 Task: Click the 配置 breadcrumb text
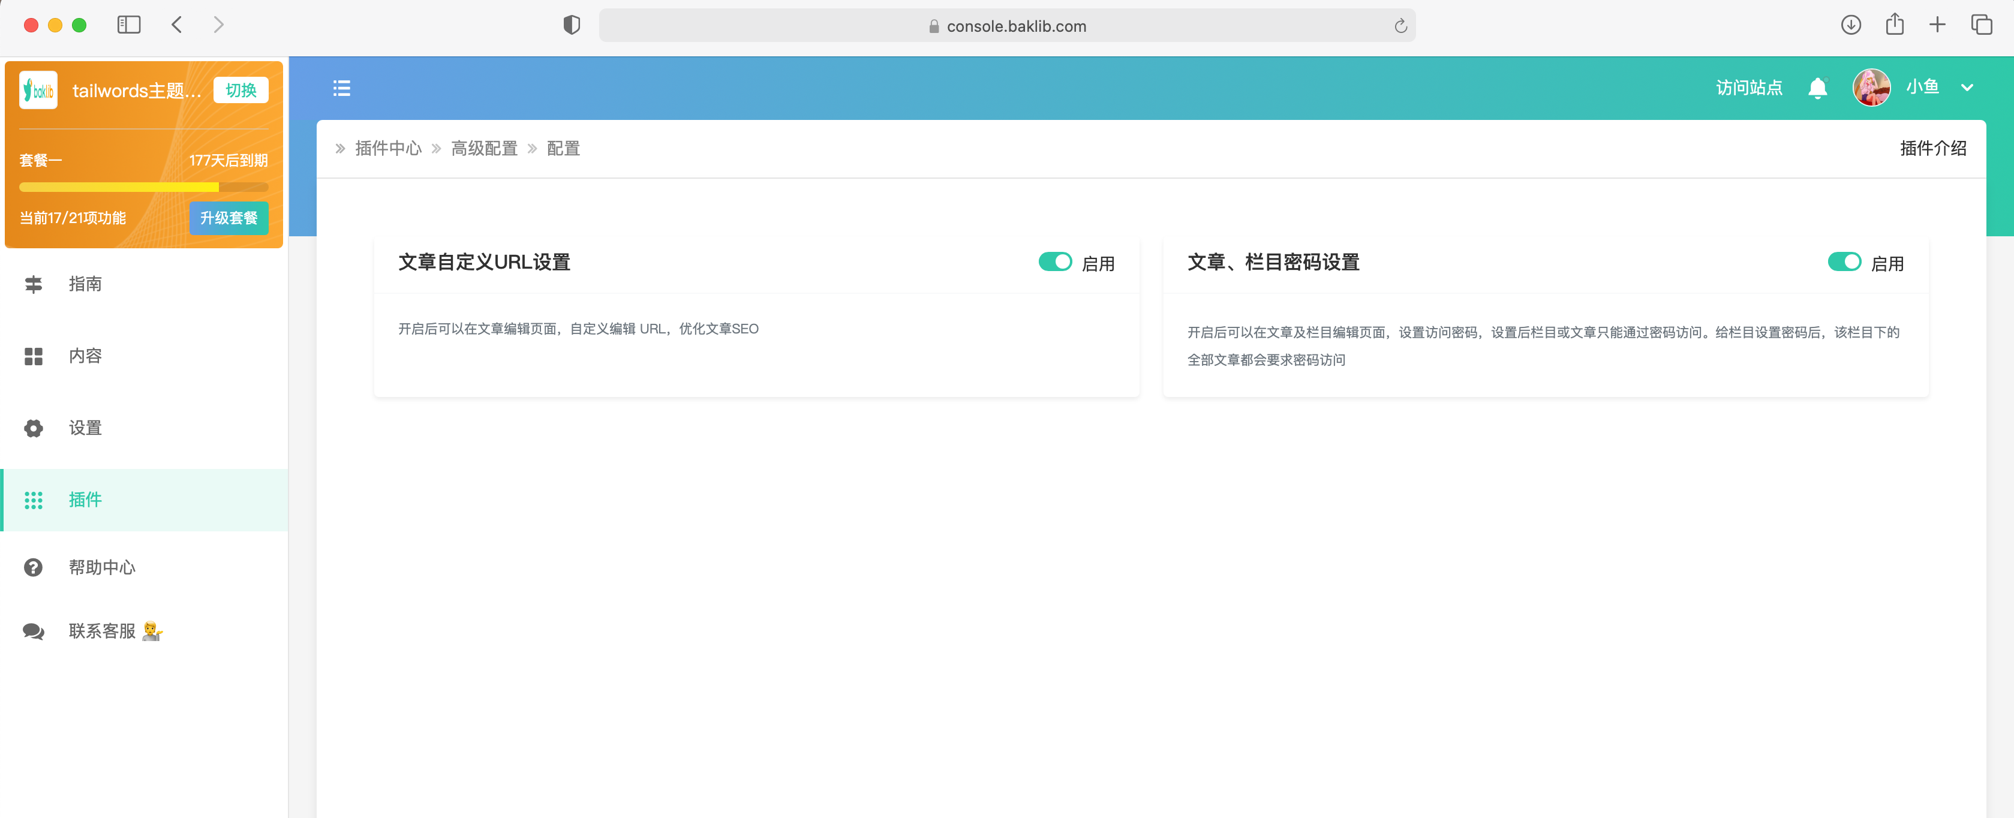click(564, 149)
